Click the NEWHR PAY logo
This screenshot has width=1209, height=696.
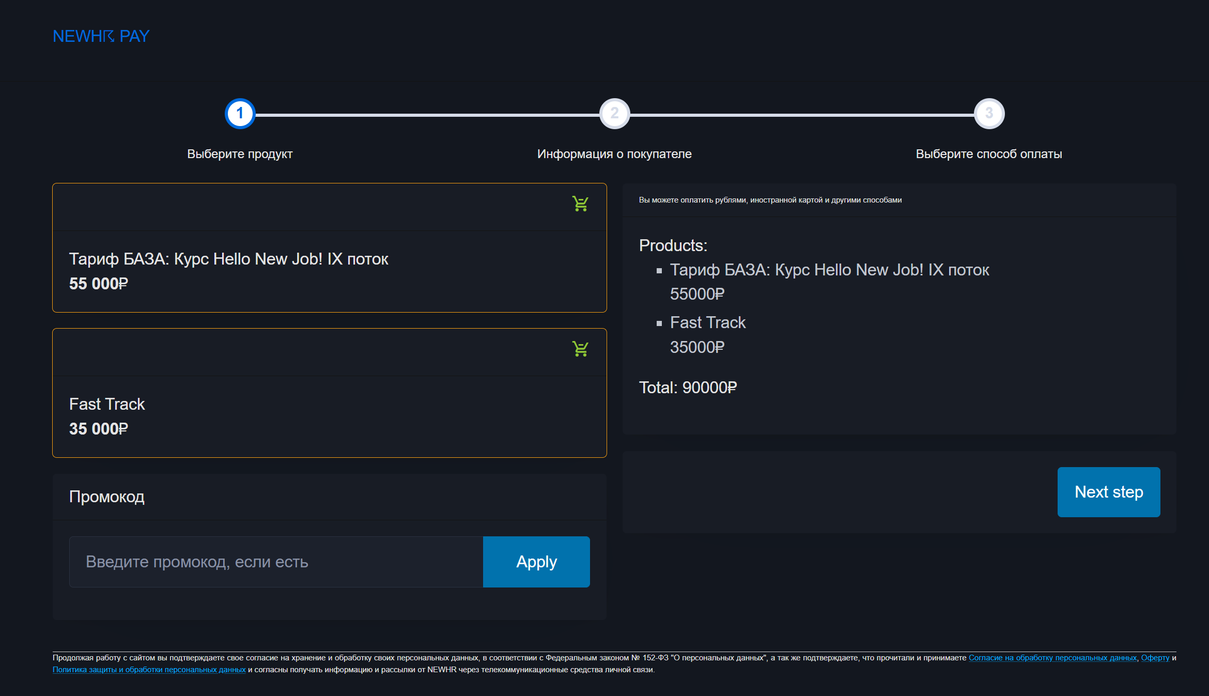click(x=101, y=36)
